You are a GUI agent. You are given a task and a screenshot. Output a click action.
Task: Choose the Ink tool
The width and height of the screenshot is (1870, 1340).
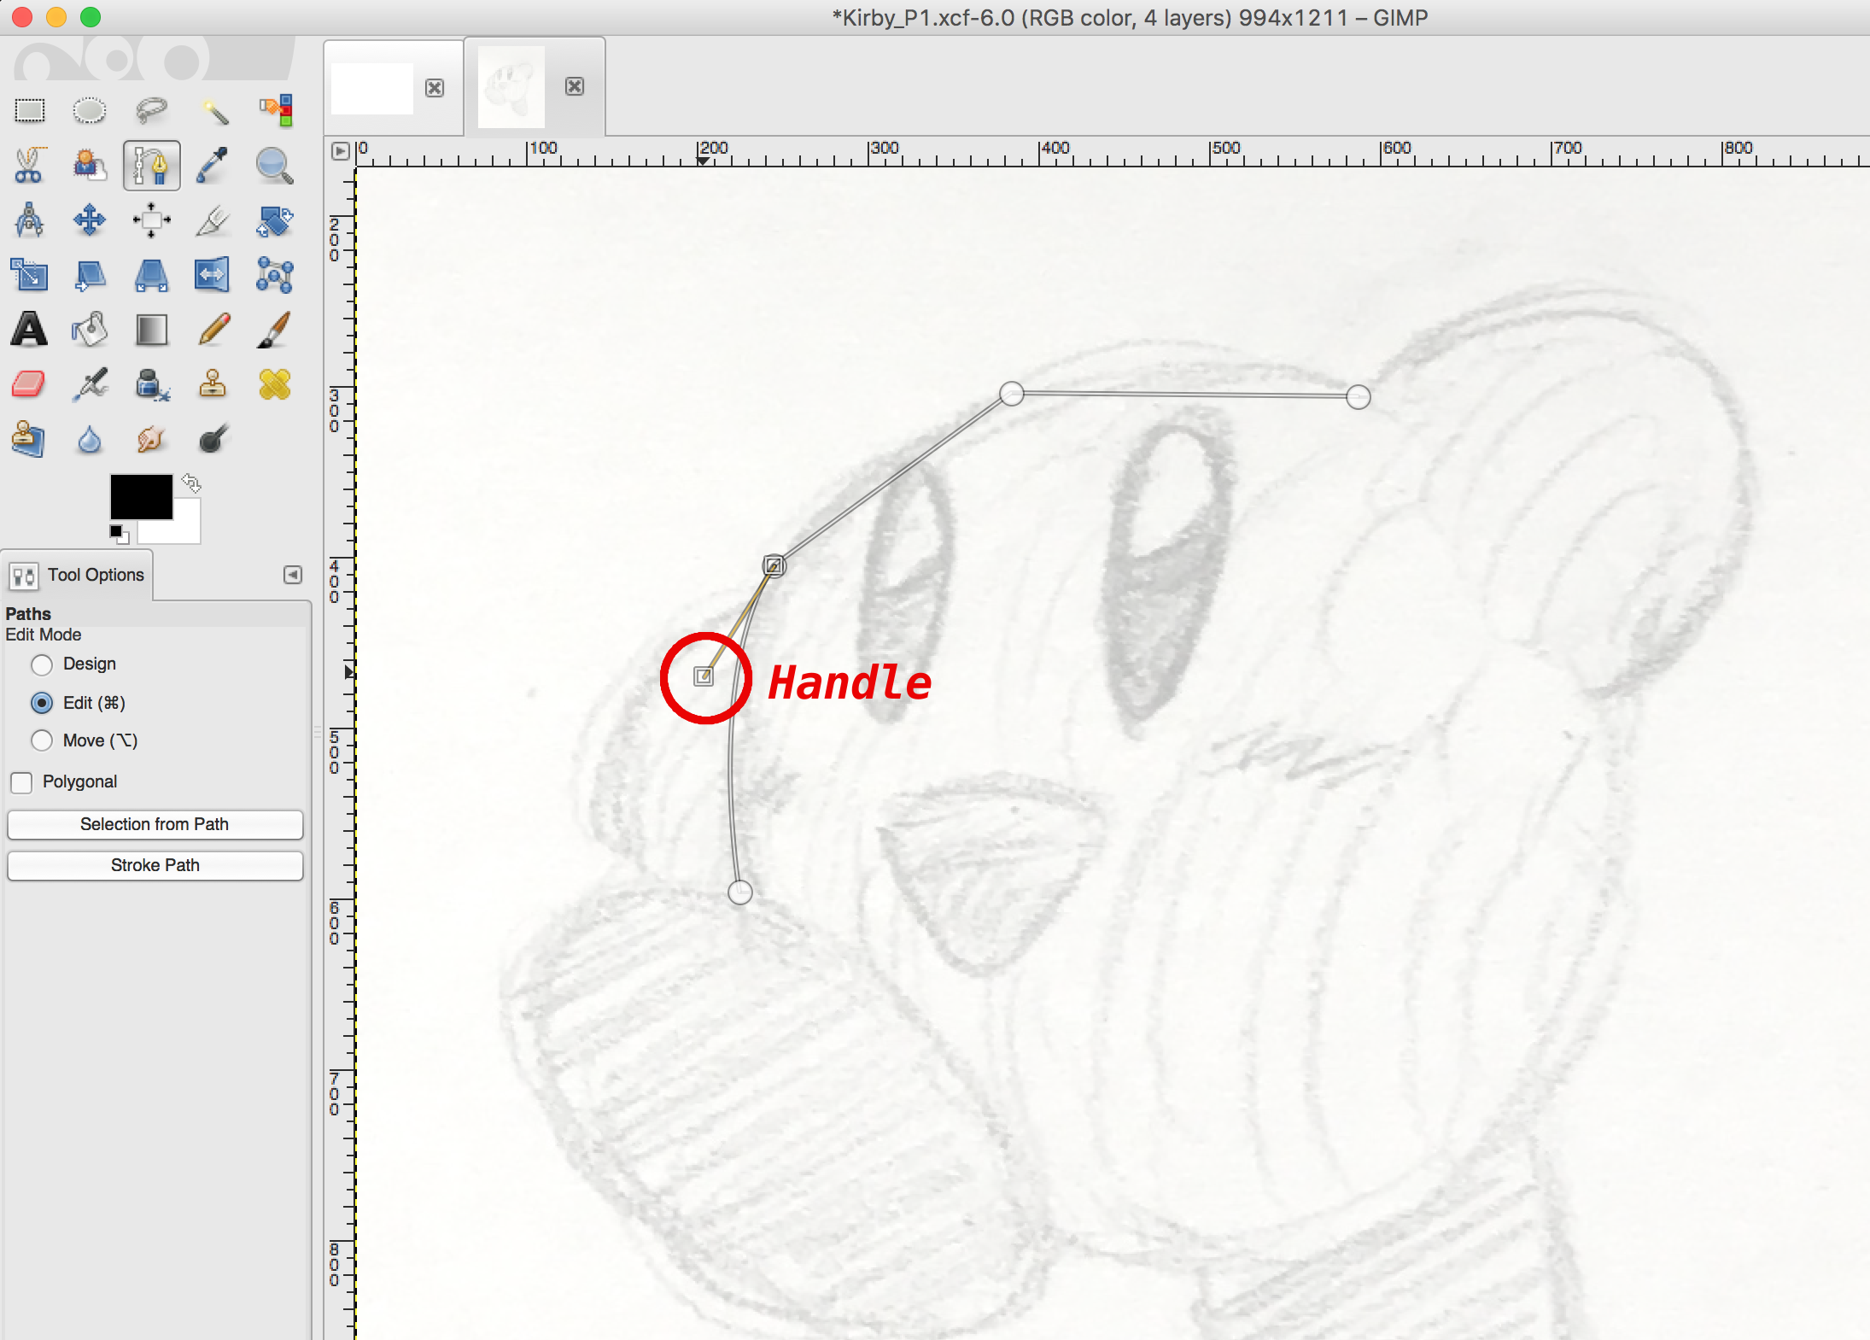(151, 384)
